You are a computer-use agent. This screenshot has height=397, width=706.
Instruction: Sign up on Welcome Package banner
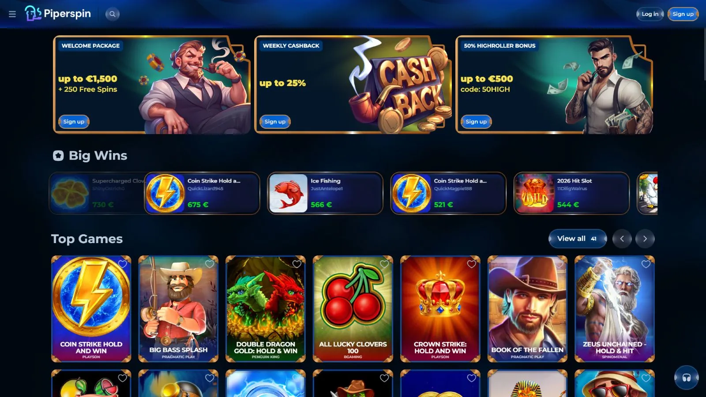point(74,122)
